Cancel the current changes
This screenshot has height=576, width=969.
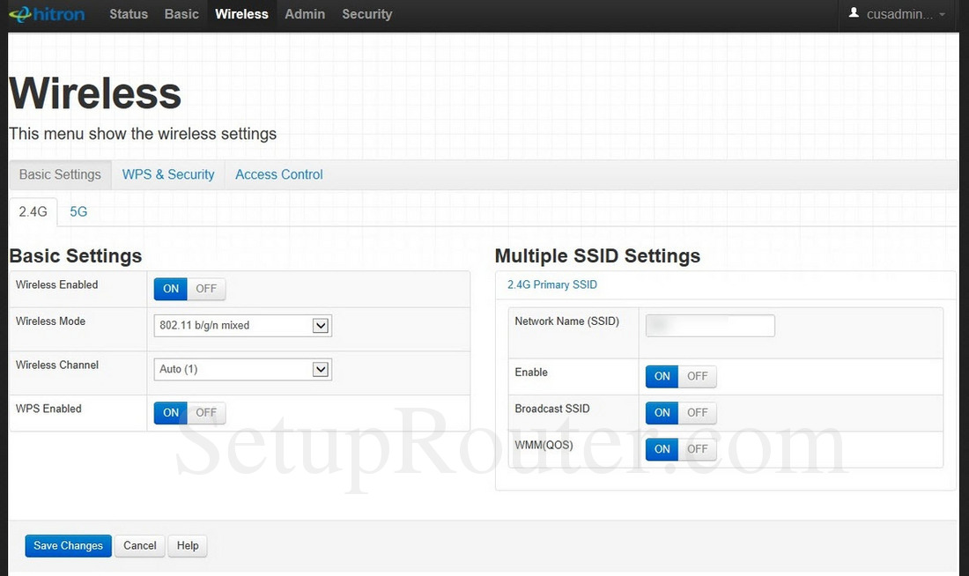tap(139, 545)
